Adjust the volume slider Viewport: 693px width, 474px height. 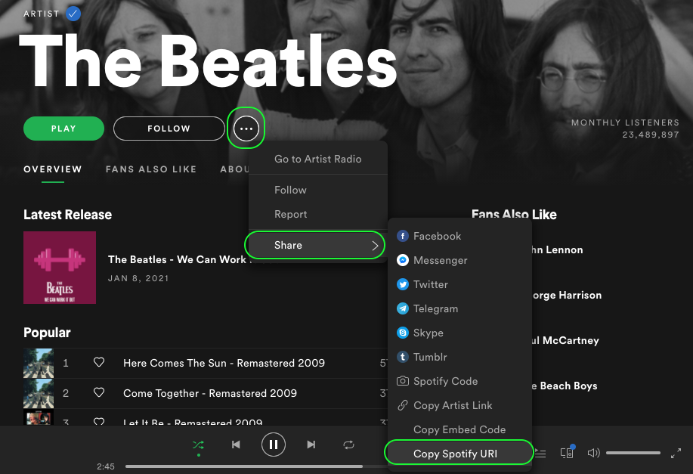pyautogui.click(x=633, y=454)
